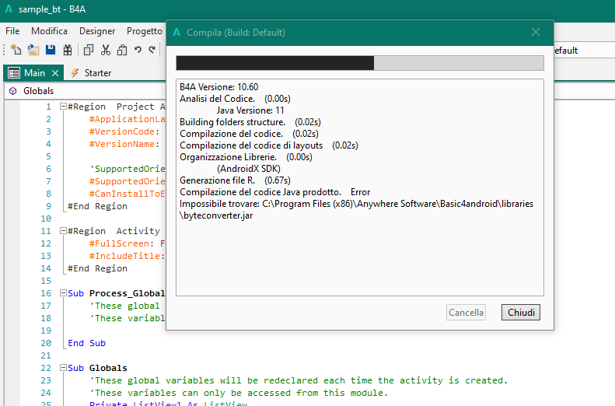The width and height of the screenshot is (615, 406).
Task: Click 'Analisi del Codice.' log line
Action: point(235,99)
